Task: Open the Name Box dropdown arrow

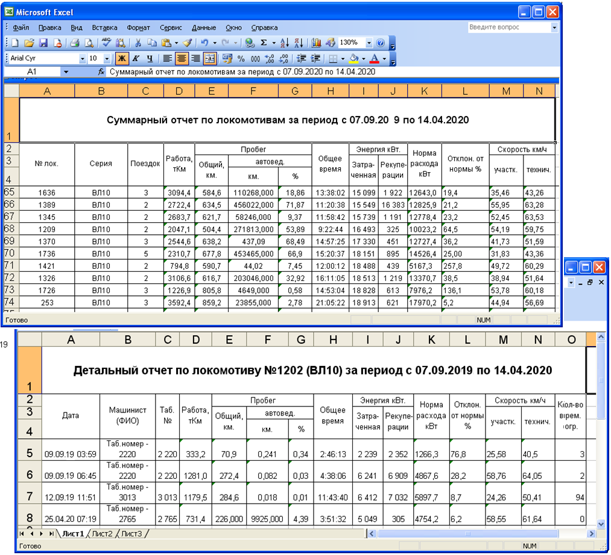Action: pyautogui.click(x=66, y=72)
